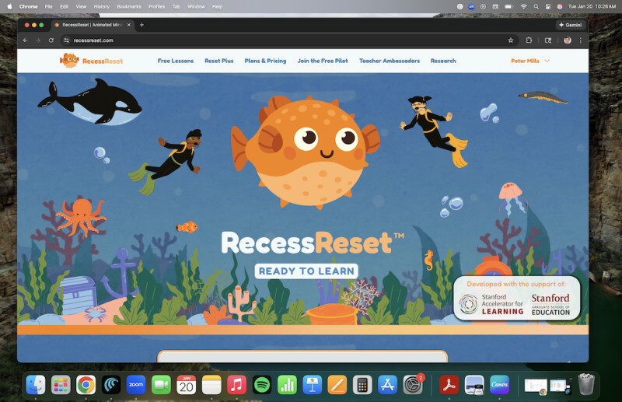
Task: Close the RecessReset browser tab
Action: point(128,25)
